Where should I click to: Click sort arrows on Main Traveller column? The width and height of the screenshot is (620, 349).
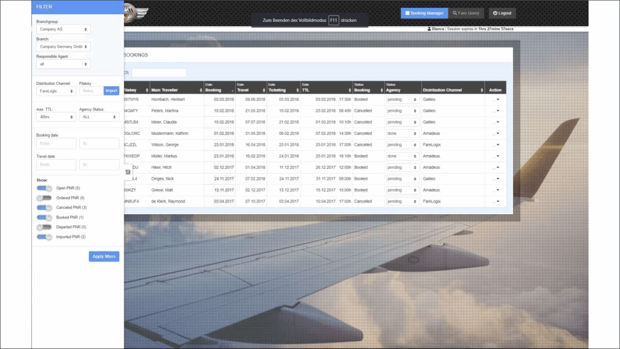pos(201,90)
